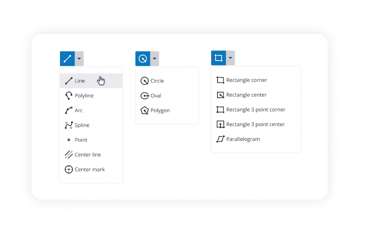Image resolution: width=367 pixels, height=234 pixels.
Task: Click the Rectangle center menu entry
Action: [246, 95]
